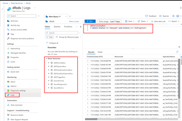Collapse the left navigation menu
Viewport: 182px width, 121px height.
tap(39, 16)
